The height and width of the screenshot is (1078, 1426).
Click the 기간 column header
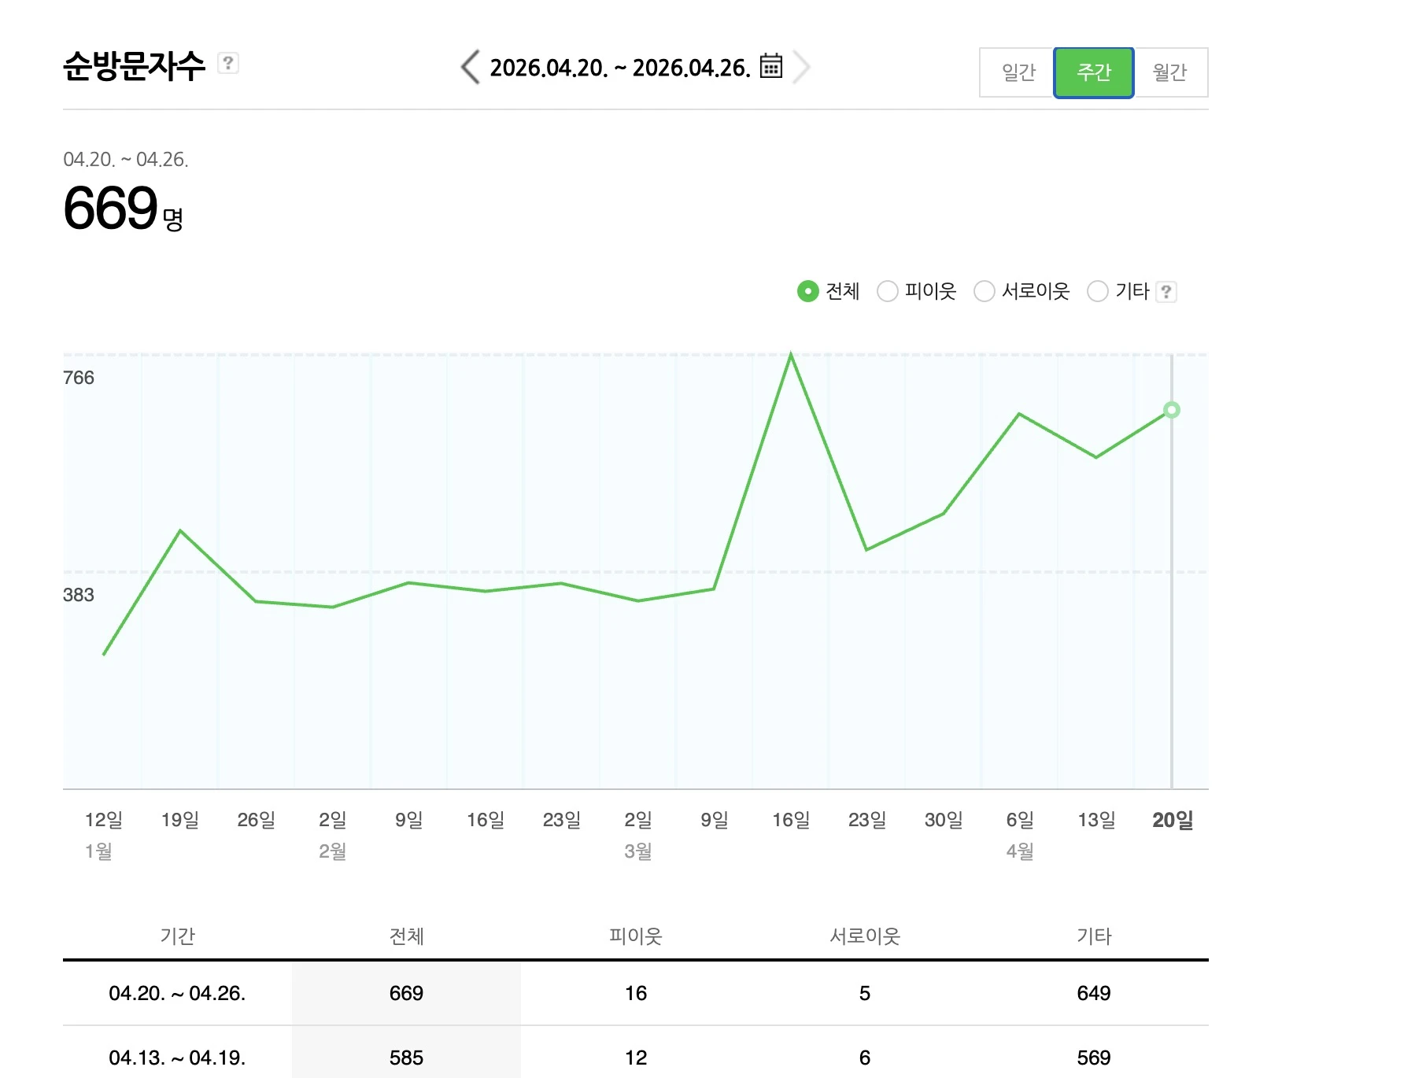click(x=177, y=936)
